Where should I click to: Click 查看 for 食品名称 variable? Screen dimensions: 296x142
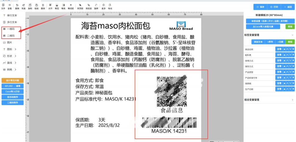pyautogui.click(x=279, y=49)
